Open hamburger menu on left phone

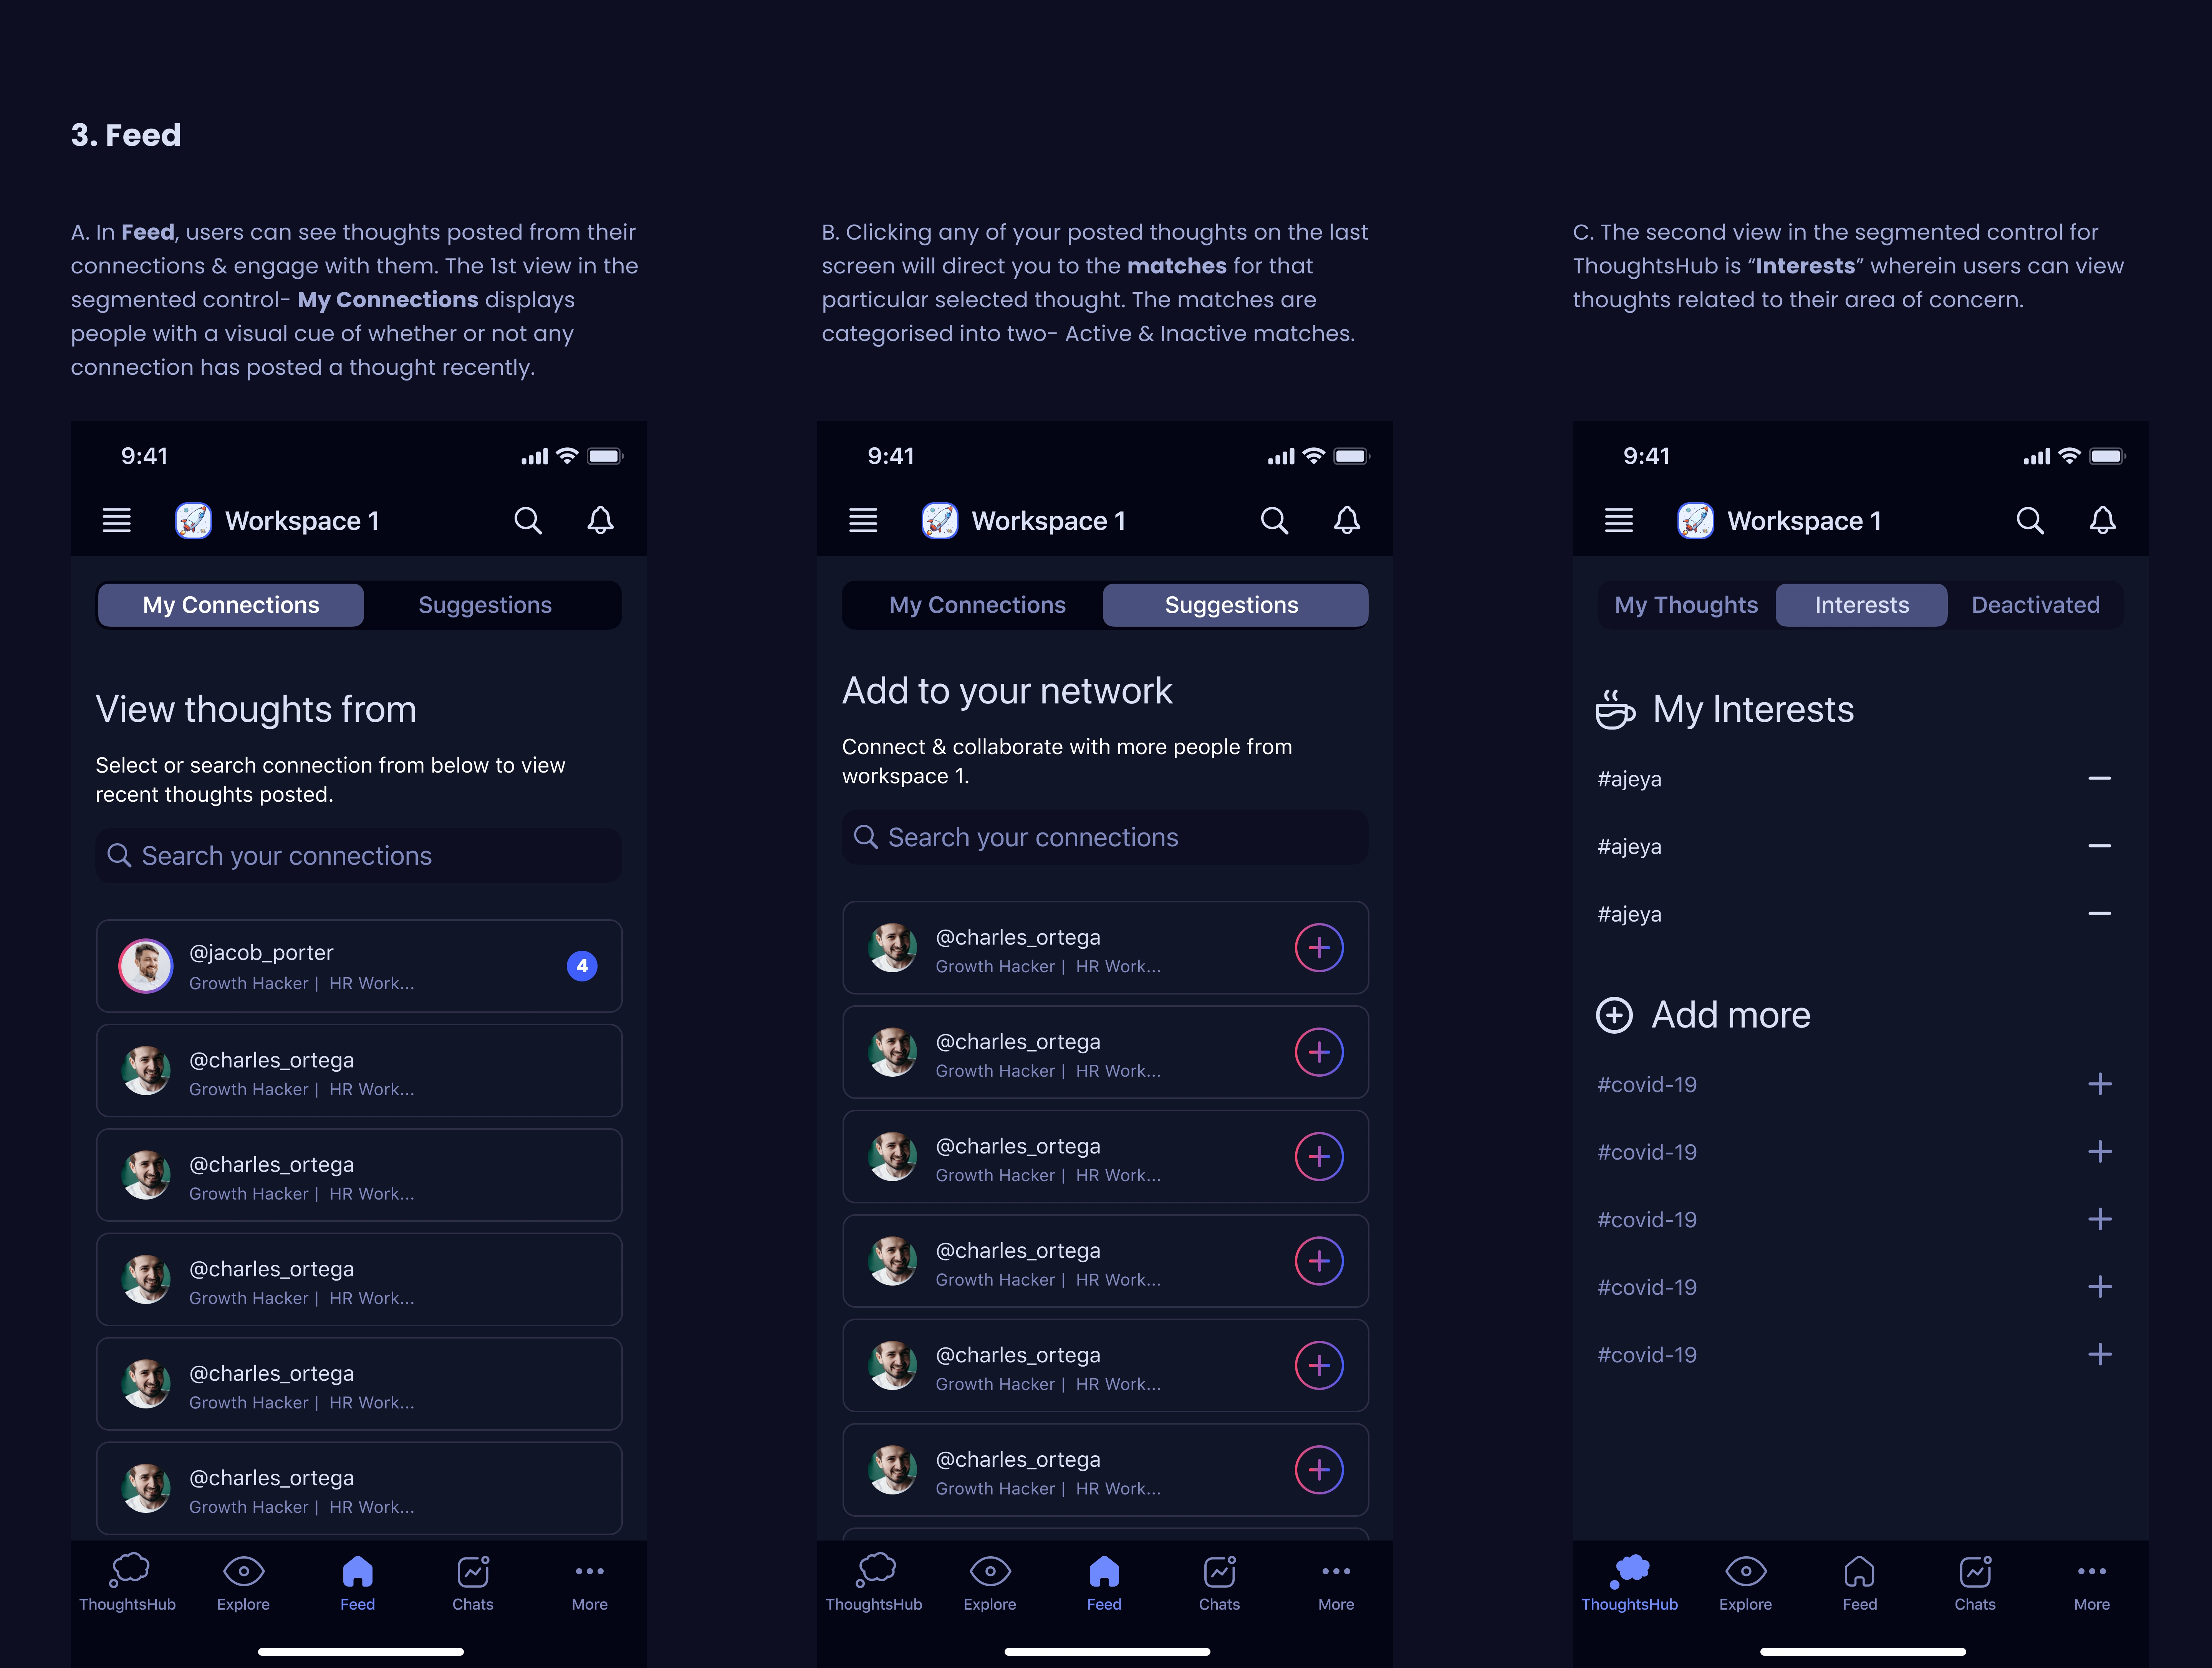pos(117,520)
